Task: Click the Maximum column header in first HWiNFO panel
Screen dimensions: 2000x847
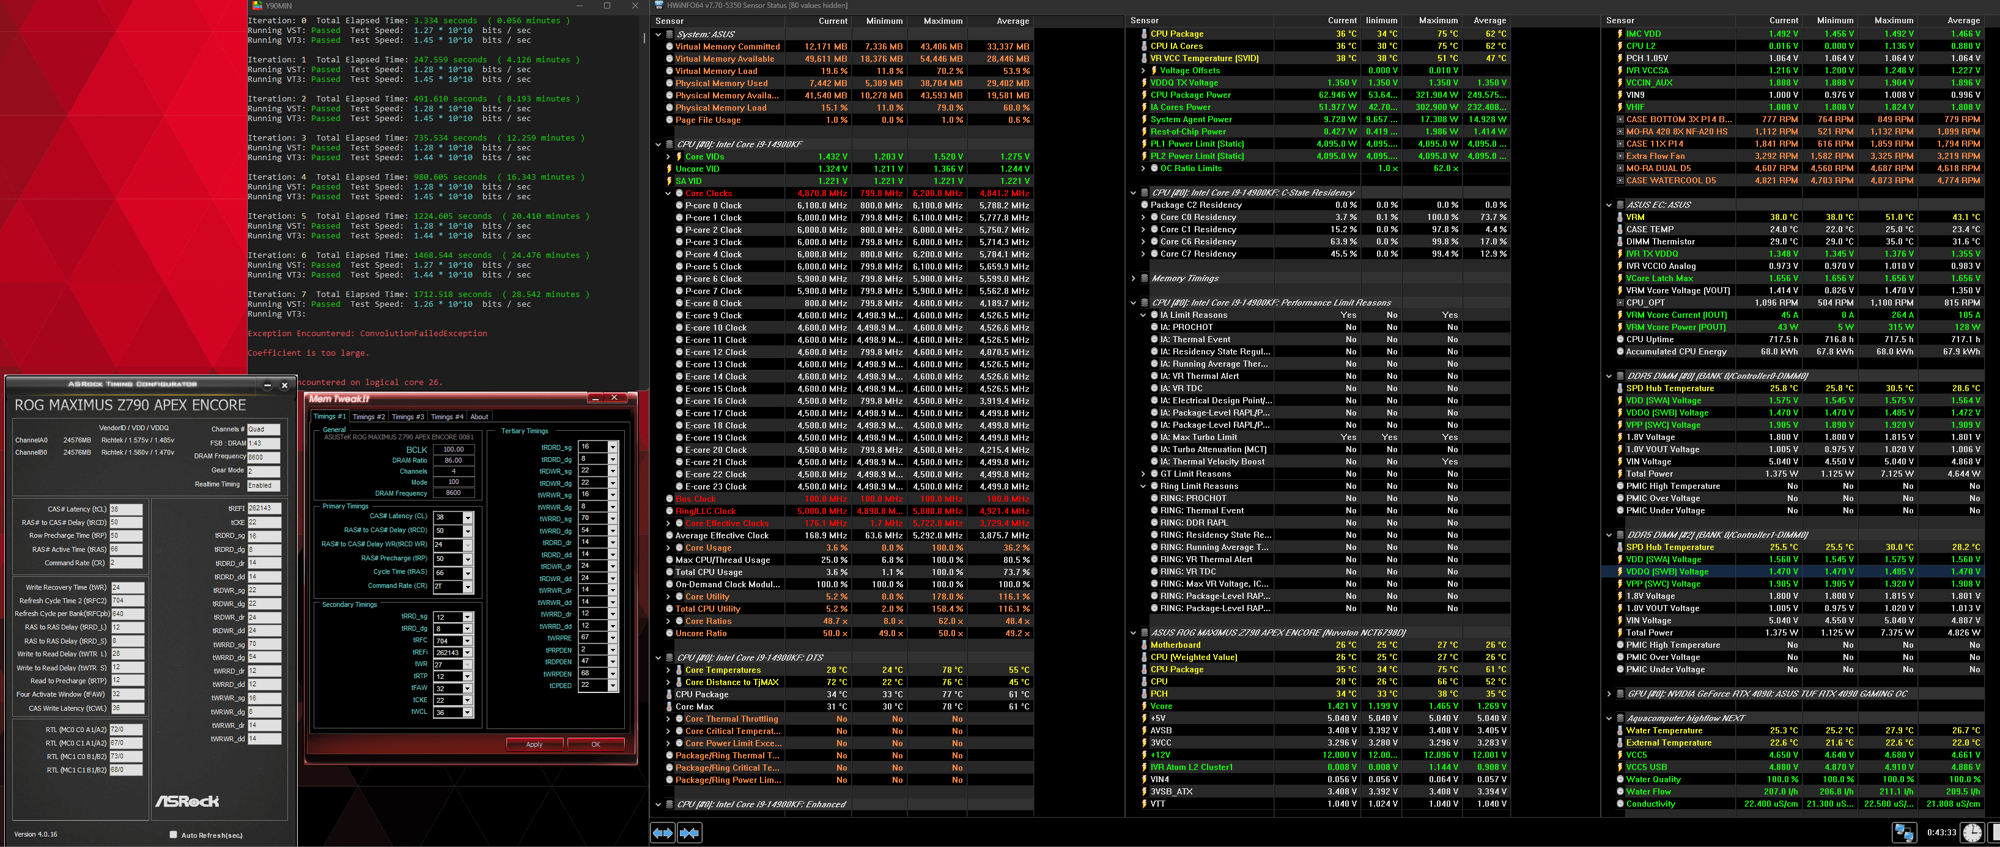Action: (938, 21)
